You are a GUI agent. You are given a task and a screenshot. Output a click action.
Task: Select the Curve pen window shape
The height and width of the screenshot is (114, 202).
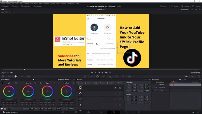pos(80,105)
